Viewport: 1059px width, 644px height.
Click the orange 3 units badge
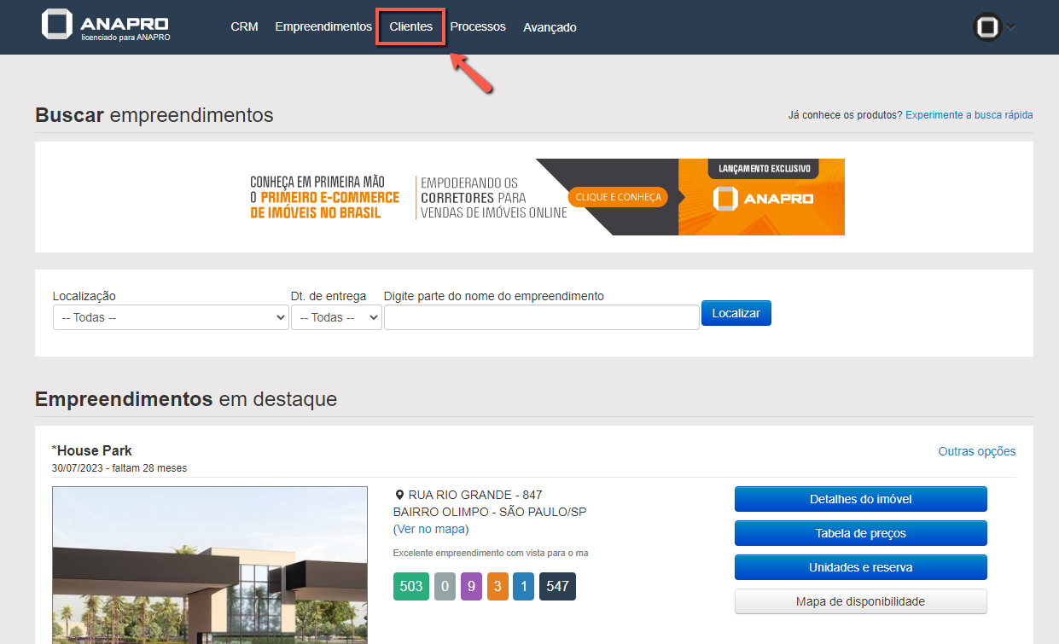click(497, 586)
